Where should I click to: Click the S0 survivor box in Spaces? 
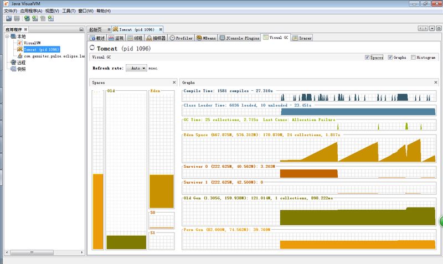pos(162,221)
